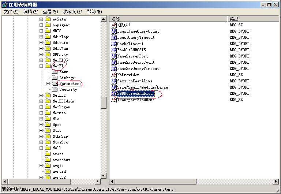Click the tree pane scroll up arrow
The height and width of the screenshot is (194, 281).
point(104,19)
